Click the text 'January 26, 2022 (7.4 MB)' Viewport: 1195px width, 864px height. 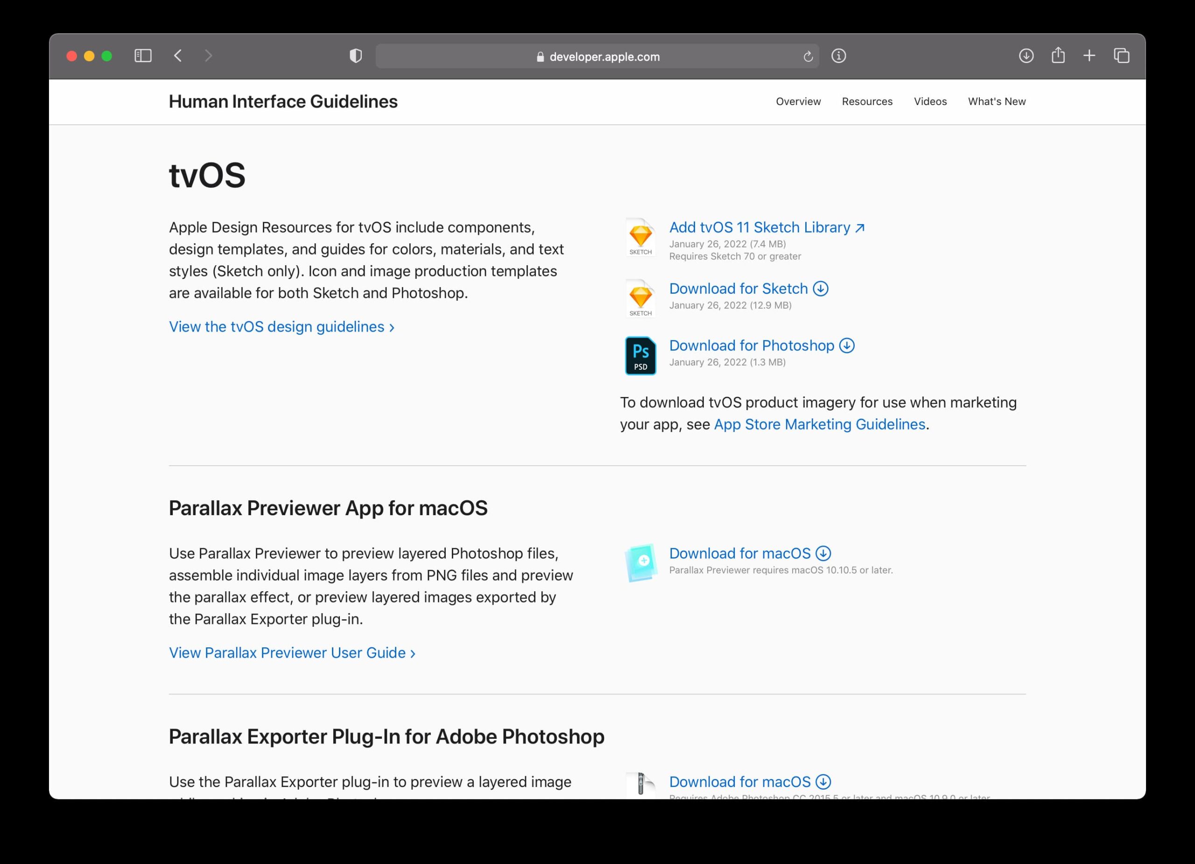pos(728,244)
